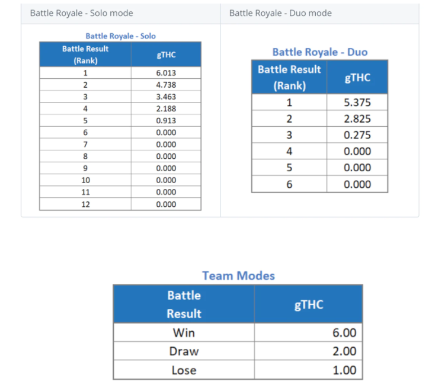Image resolution: width=448 pixels, height=391 pixels.
Task: Select the 0.275 gTHC cell
Action: pyautogui.click(x=357, y=135)
